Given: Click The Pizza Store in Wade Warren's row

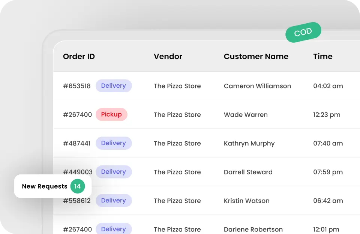Looking at the screenshot, I should (x=177, y=115).
